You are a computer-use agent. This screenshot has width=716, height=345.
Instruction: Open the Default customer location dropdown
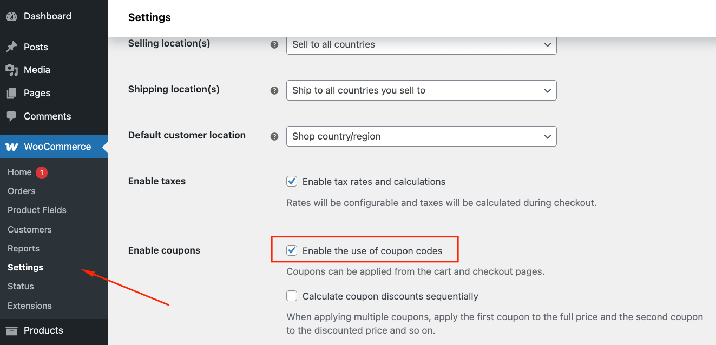[421, 136]
